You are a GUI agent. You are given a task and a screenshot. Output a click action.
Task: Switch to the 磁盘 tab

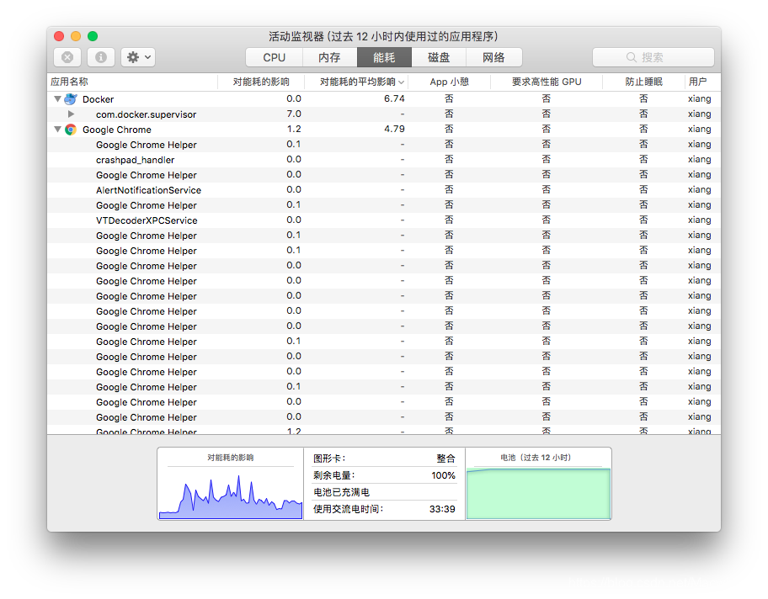(439, 57)
